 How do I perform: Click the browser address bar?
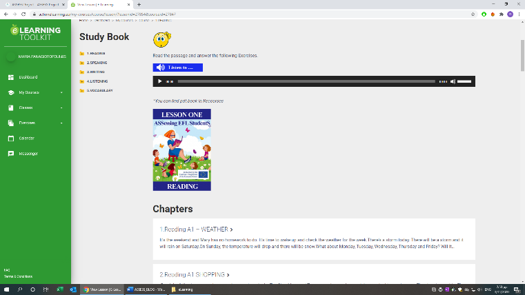pyautogui.click(x=251, y=14)
